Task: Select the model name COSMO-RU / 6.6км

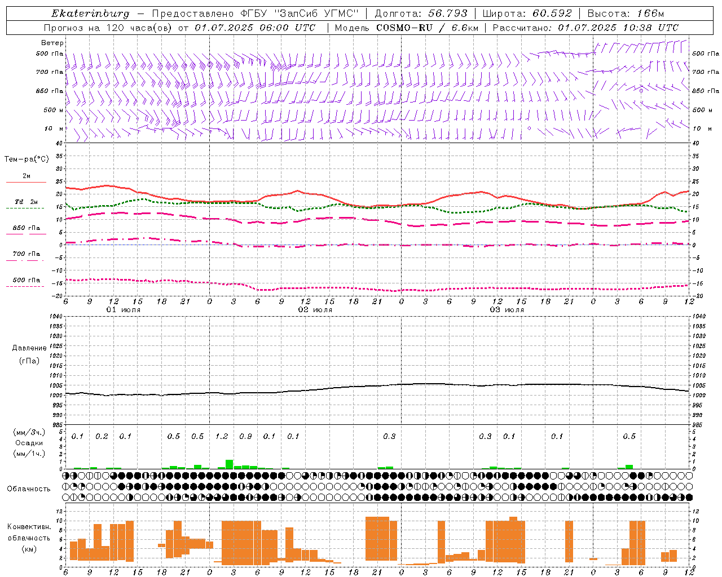Action: (x=428, y=28)
